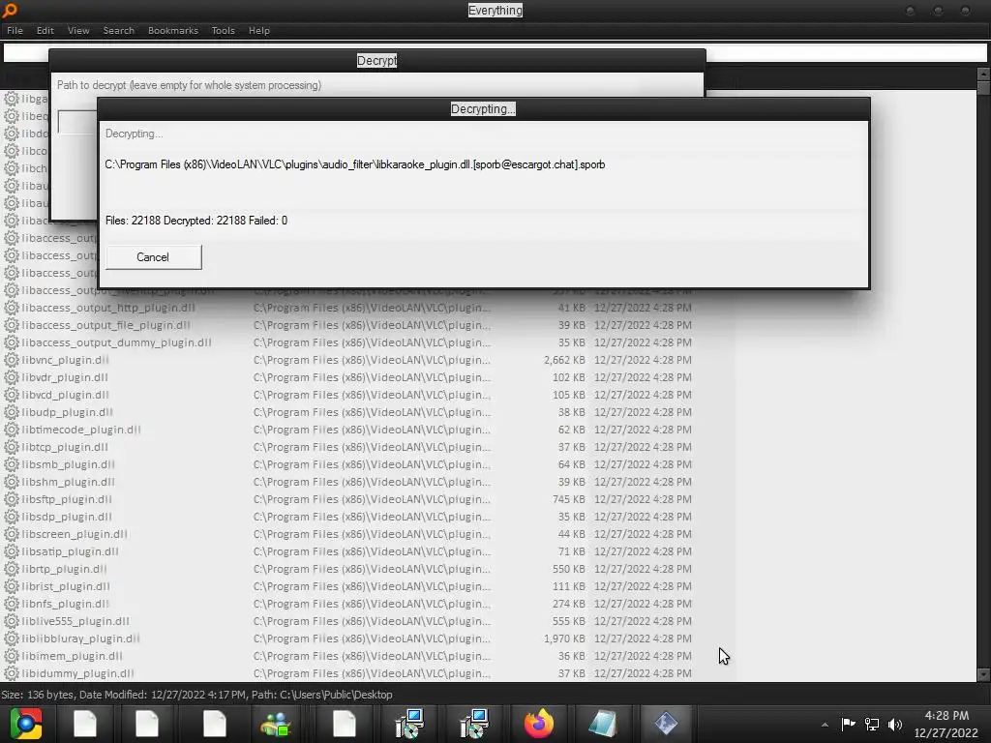Open the Edit menu
Image resolution: width=991 pixels, height=743 pixels.
coord(45,30)
